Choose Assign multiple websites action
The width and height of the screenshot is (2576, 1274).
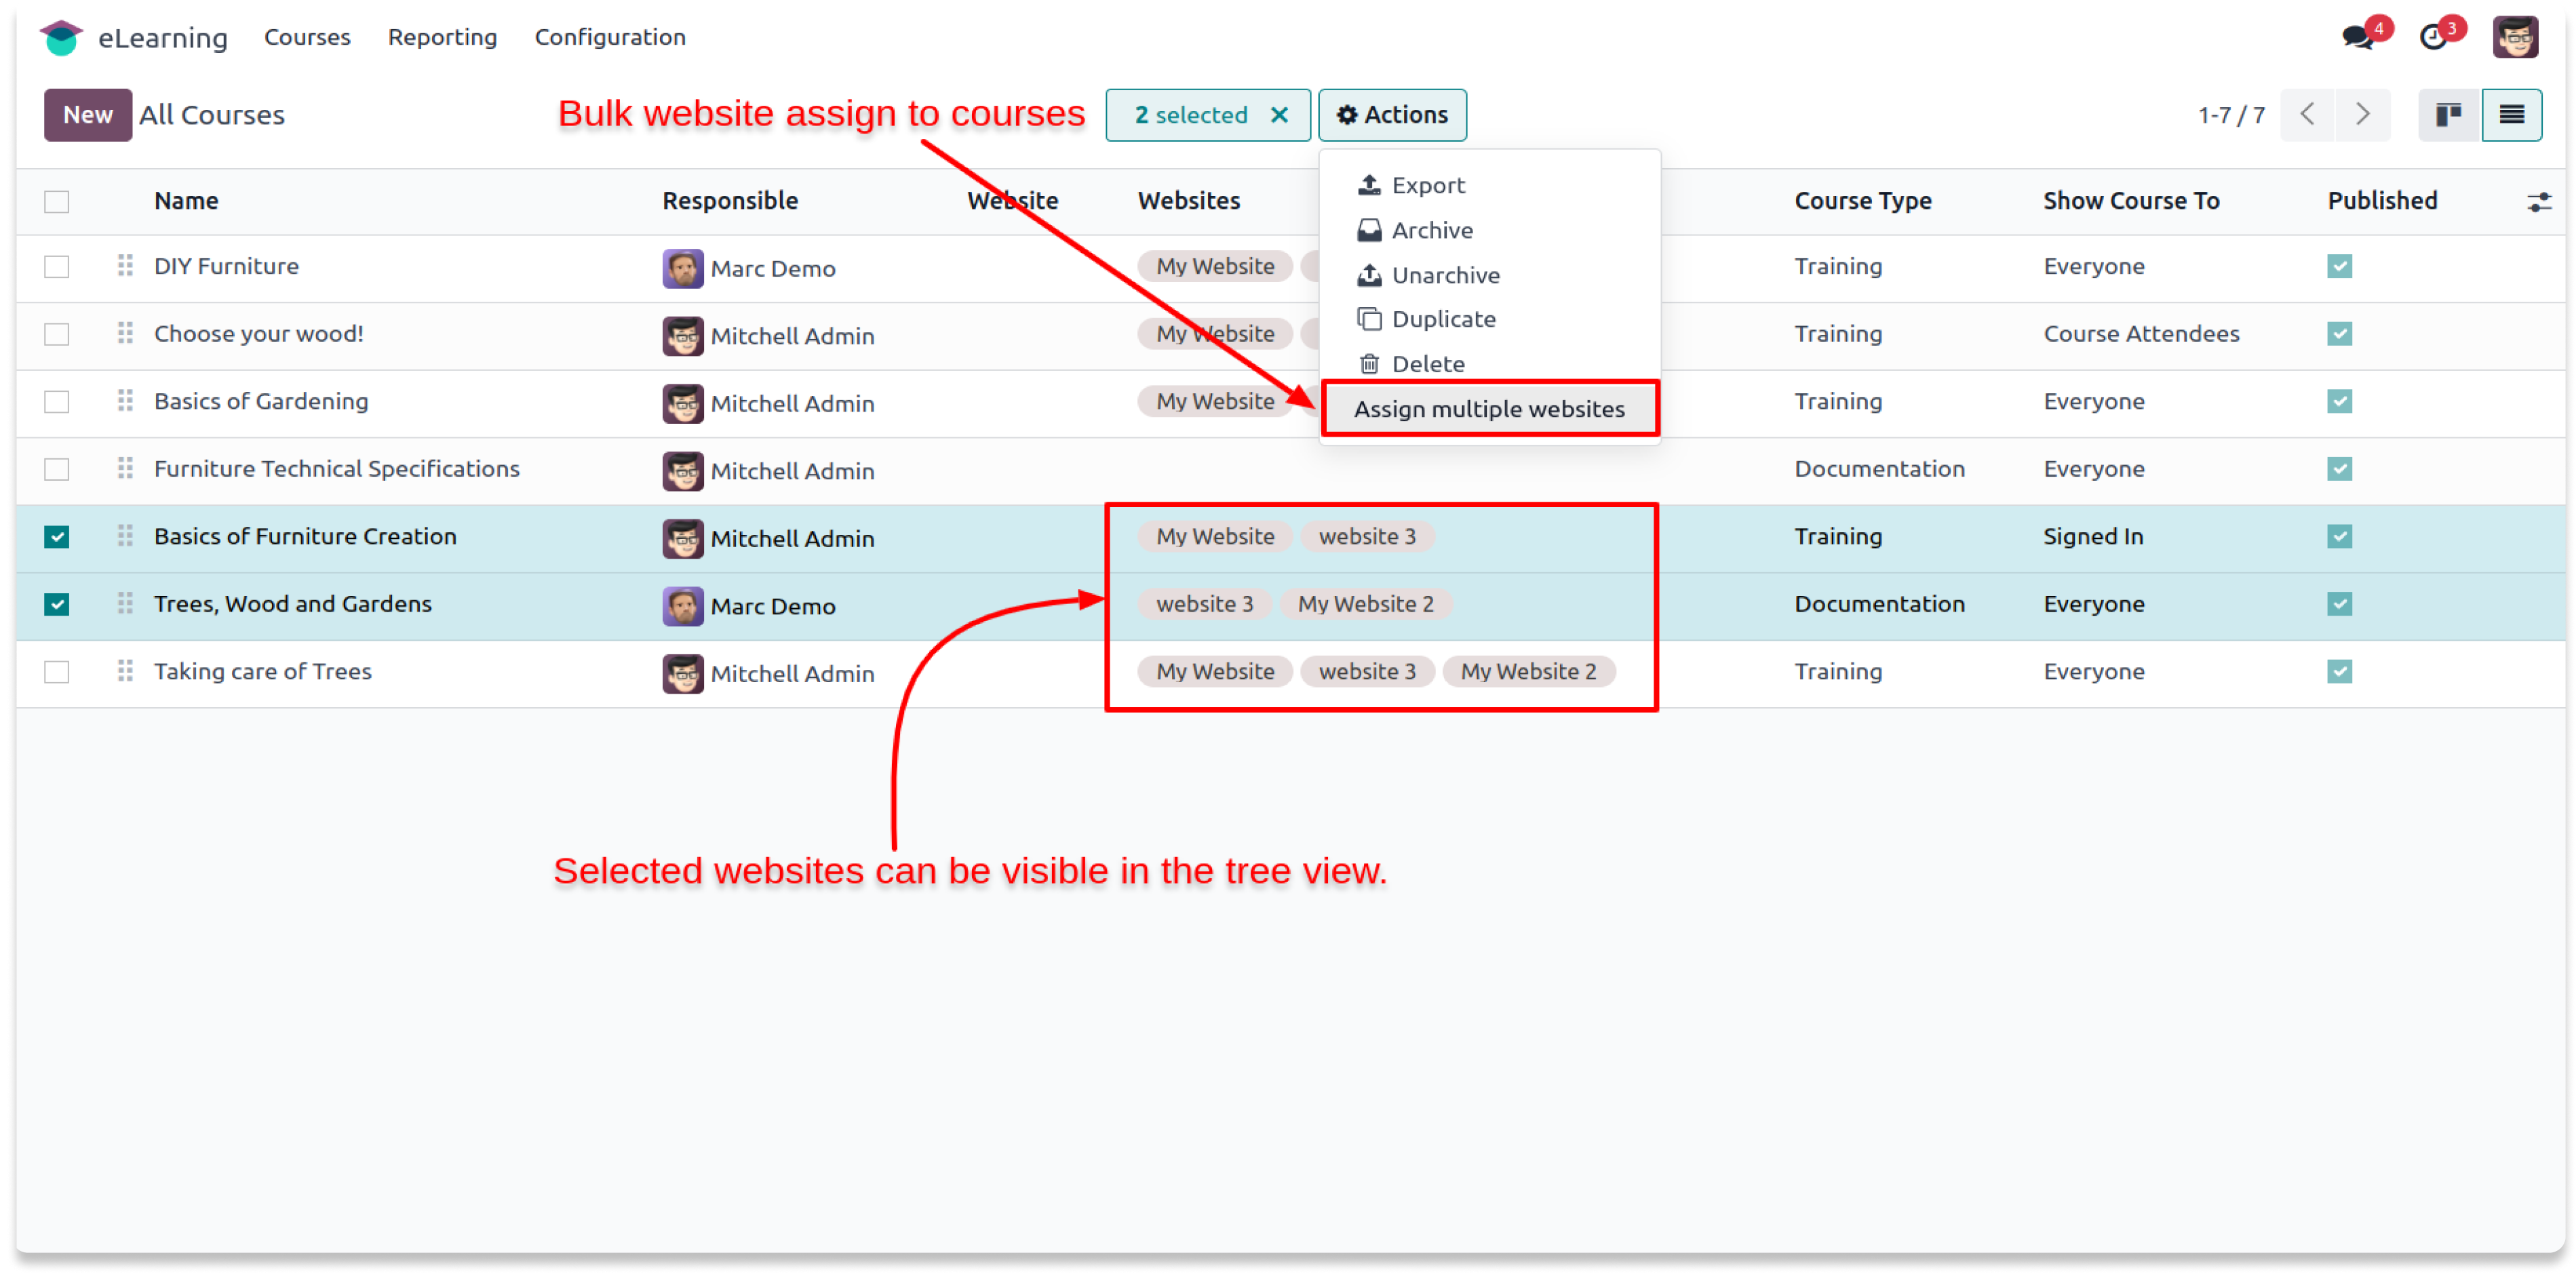pyautogui.click(x=1489, y=409)
